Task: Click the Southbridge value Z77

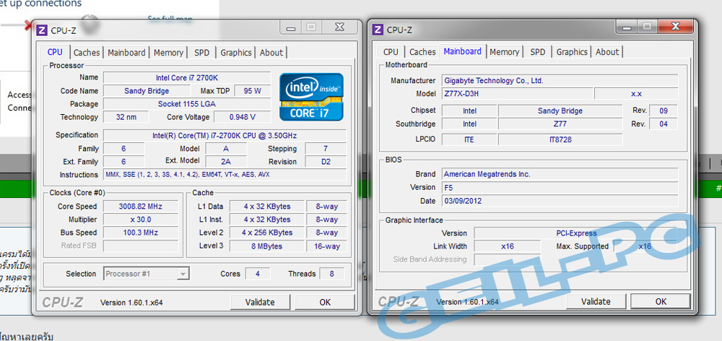Action: coord(560,124)
